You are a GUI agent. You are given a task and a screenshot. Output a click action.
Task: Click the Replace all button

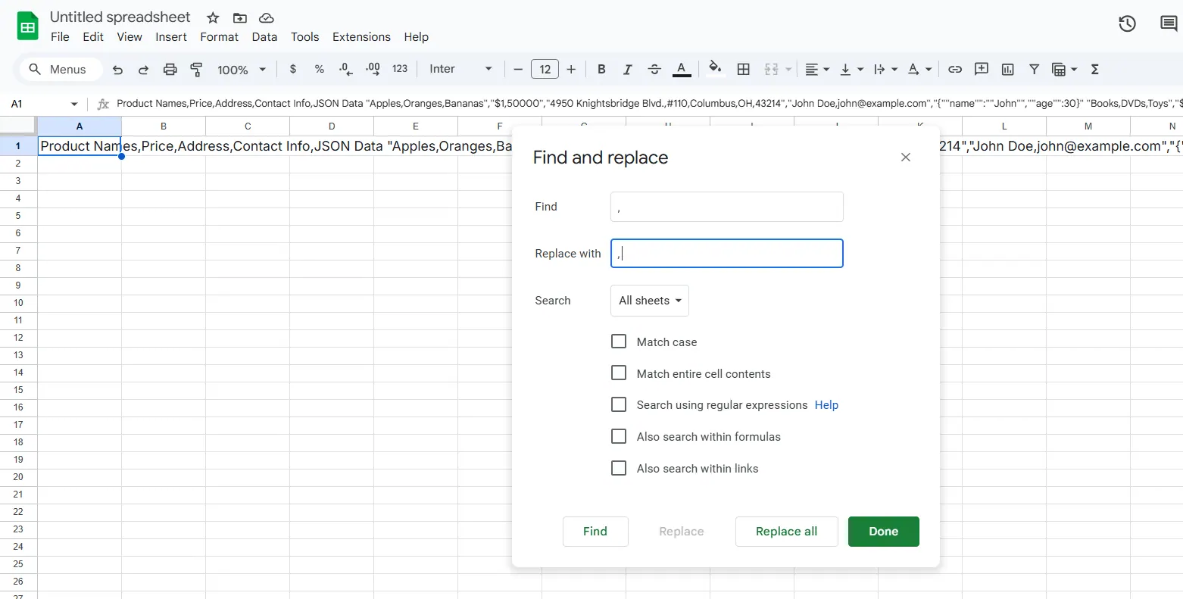786,532
